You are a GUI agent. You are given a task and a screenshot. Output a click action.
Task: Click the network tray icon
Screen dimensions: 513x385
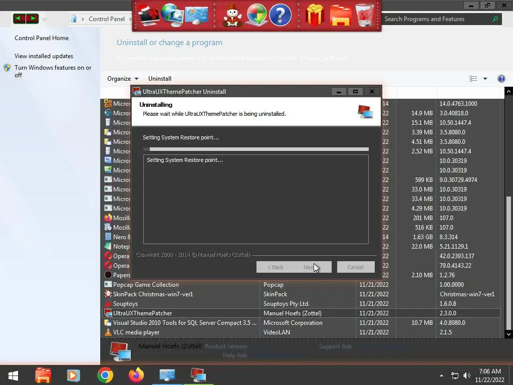pos(454,375)
